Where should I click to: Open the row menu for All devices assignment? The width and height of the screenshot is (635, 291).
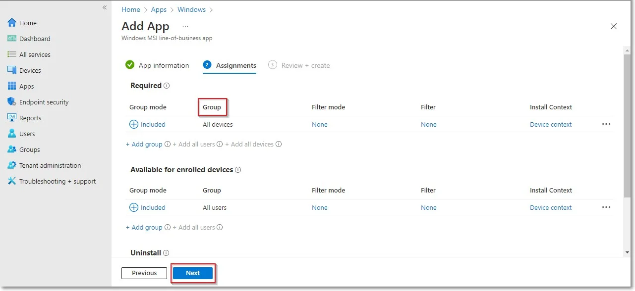tap(606, 124)
